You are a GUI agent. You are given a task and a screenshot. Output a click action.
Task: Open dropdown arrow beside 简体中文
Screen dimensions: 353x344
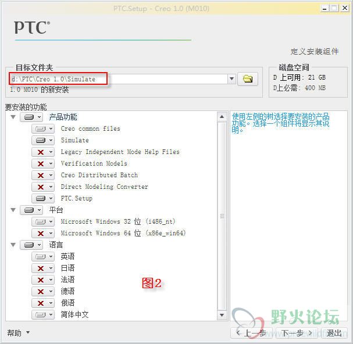click(51, 315)
